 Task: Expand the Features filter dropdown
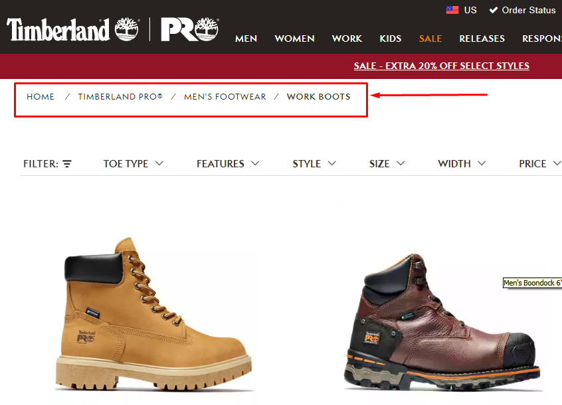[x=228, y=163]
